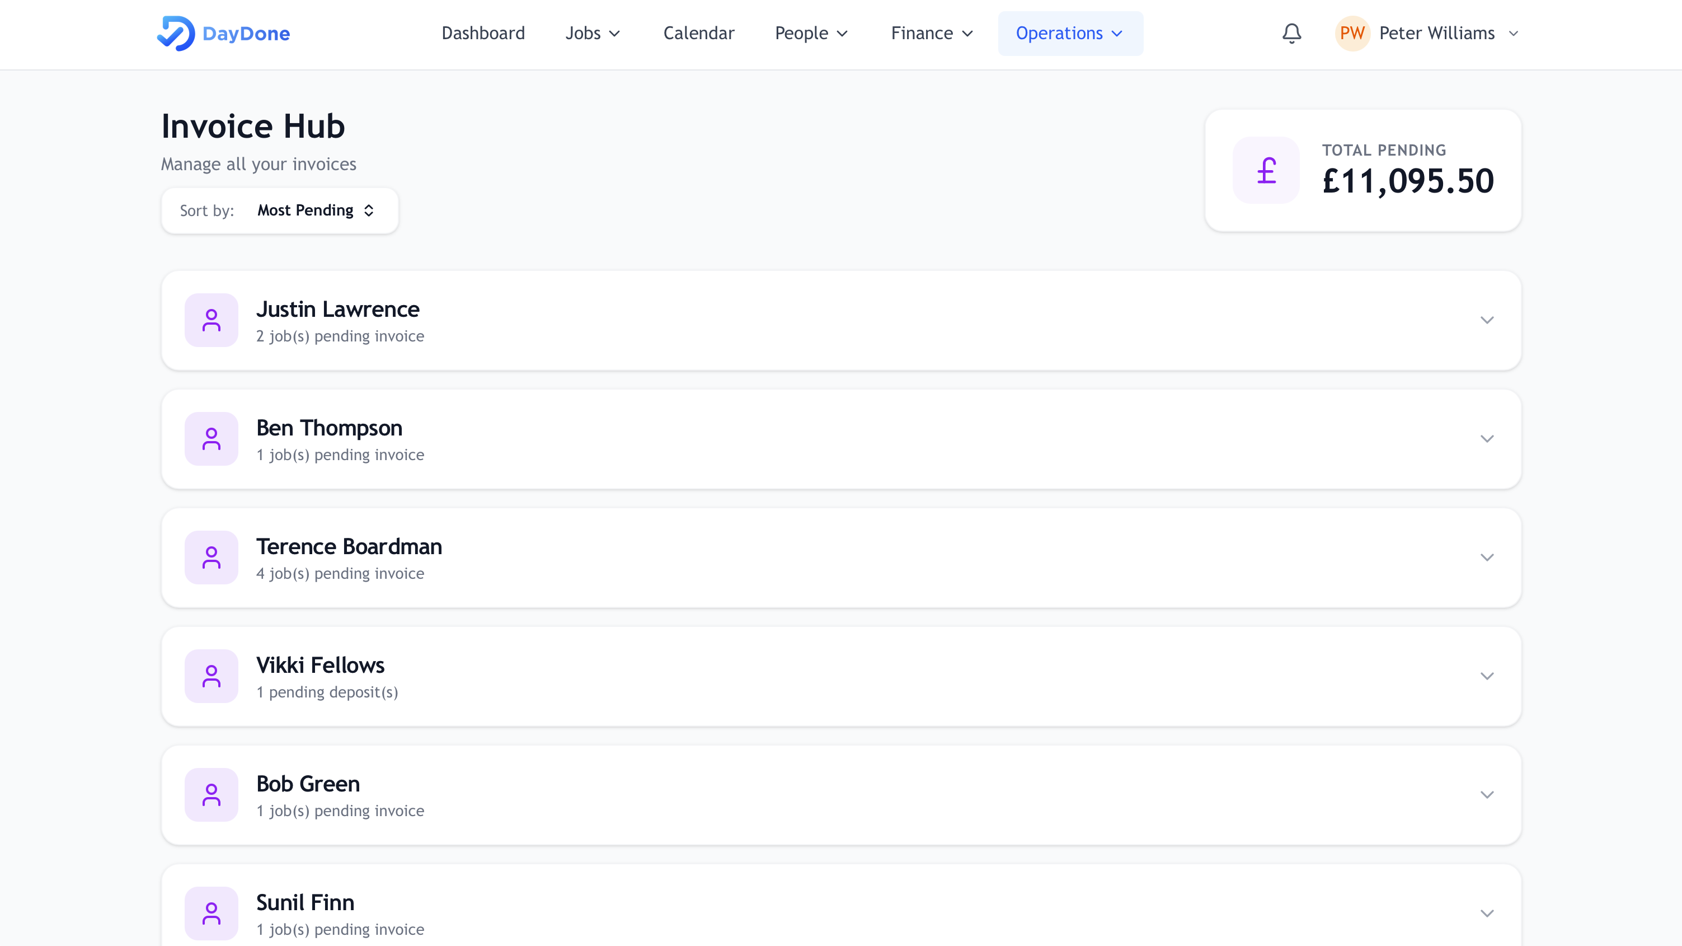This screenshot has width=1682, height=946.
Task: Expand Vikki Fellows' card chevron
Action: pyautogui.click(x=1487, y=676)
